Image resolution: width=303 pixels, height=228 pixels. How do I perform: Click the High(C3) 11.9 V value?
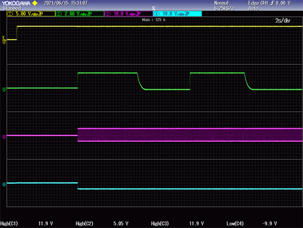tap(196, 224)
